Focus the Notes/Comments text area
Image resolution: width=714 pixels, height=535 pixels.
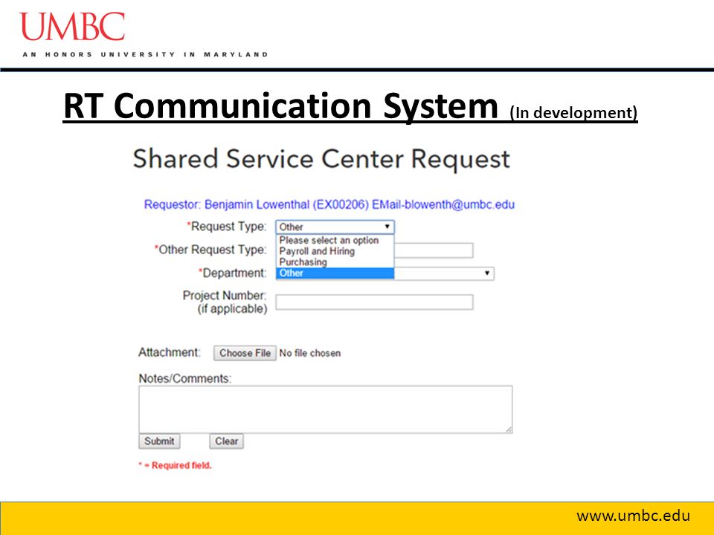[326, 409]
